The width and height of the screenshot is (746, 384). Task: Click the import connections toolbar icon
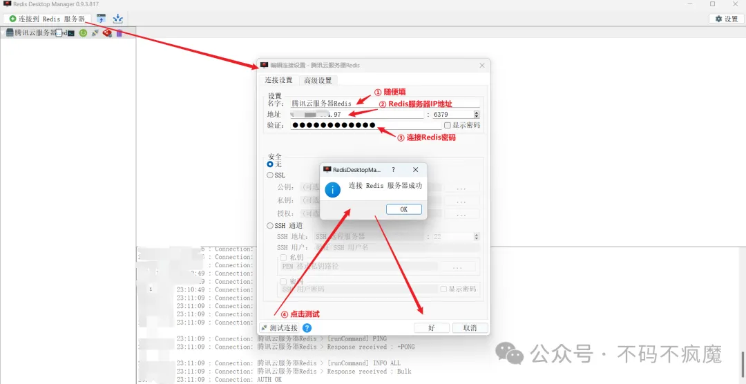coord(102,19)
